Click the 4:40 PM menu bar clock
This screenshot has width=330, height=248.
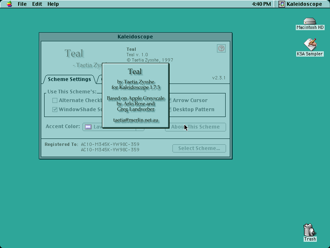click(262, 4)
